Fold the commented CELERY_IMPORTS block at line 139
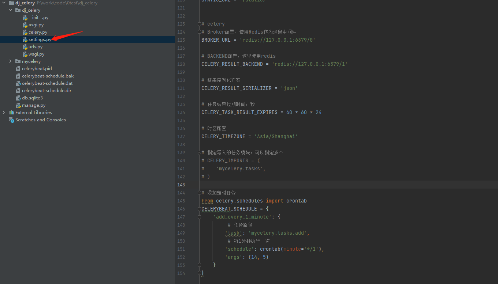Viewport: 498px width, 284px height. pyautogui.click(x=199, y=153)
